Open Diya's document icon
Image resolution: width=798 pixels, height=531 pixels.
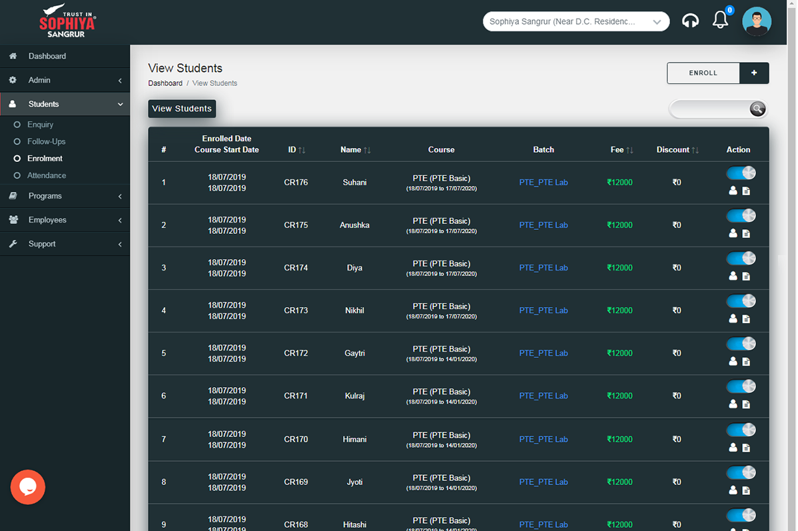(x=746, y=276)
